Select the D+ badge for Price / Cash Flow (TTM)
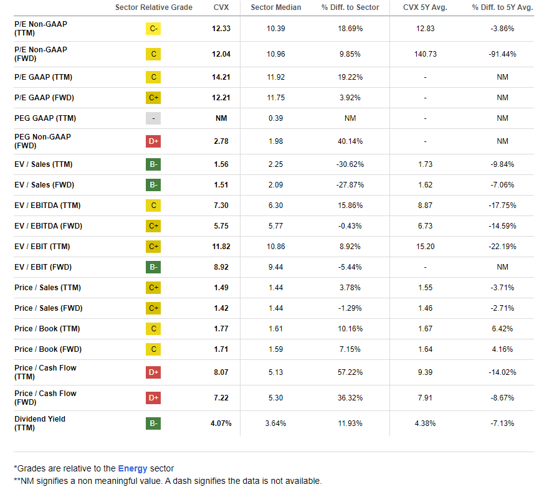 tap(153, 372)
